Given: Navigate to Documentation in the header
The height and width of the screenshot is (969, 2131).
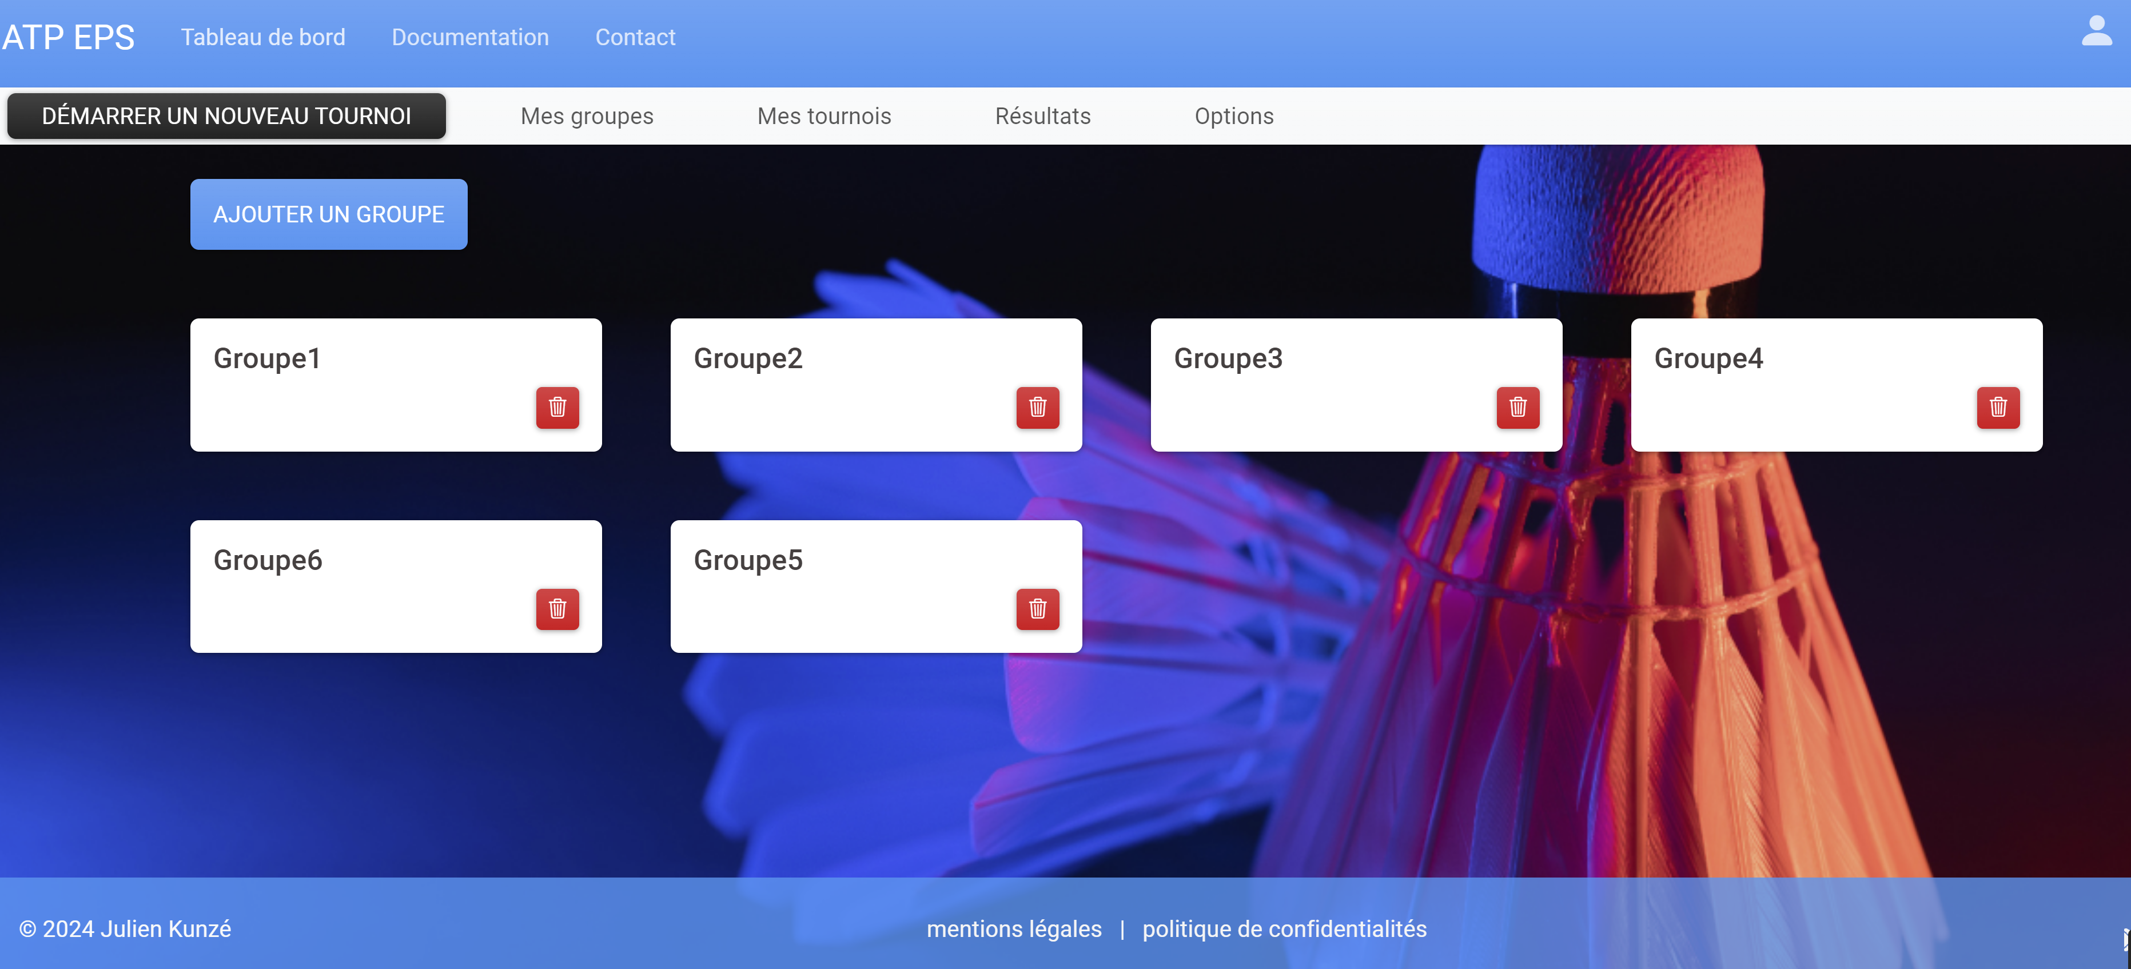Looking at the screenshot, I should (470, 37).
